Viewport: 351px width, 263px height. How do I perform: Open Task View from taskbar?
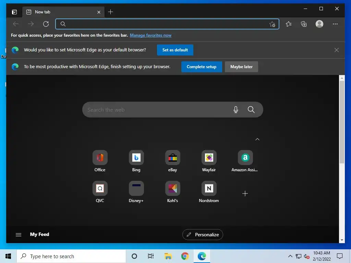[151, 256]
